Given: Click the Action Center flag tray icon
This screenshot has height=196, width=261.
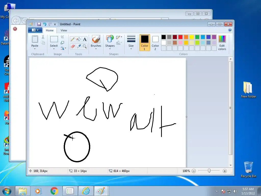Looking at the screenshot, I should pos(223,191).
